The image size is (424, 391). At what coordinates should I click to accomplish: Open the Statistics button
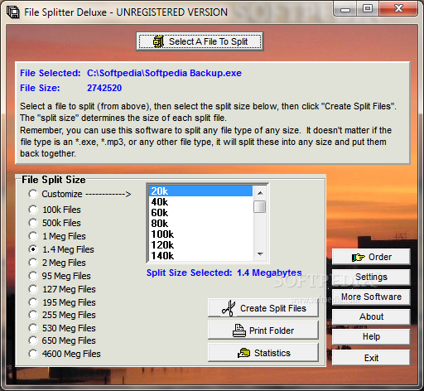(x=263, y=353)
